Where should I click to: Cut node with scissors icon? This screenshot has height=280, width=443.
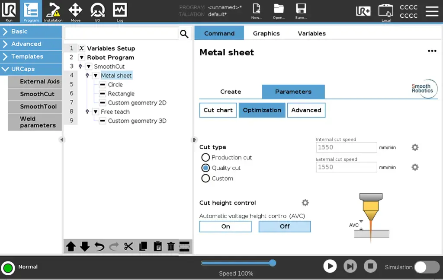(x=128, y=246)
